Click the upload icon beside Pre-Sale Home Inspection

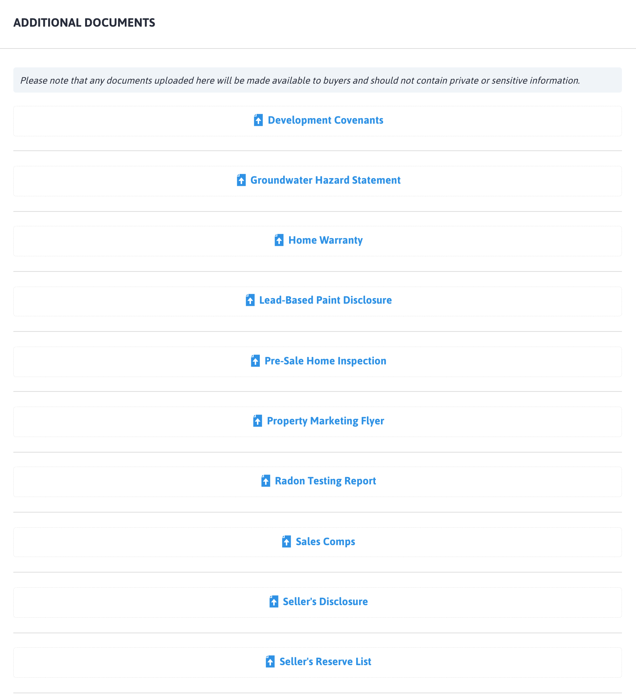(255, 361)
